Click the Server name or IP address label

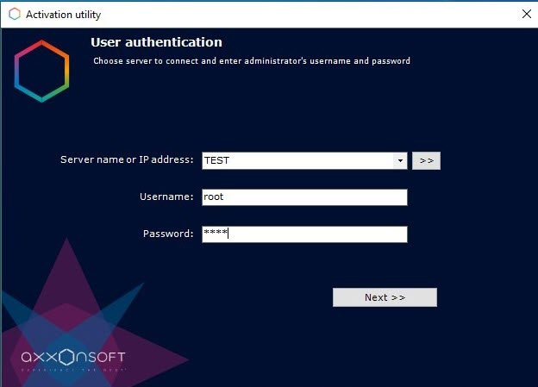[127, 160]
